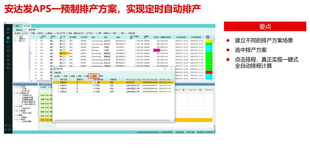Open the 最近 recent clock icon
The image size is (310, 148).
8,38
